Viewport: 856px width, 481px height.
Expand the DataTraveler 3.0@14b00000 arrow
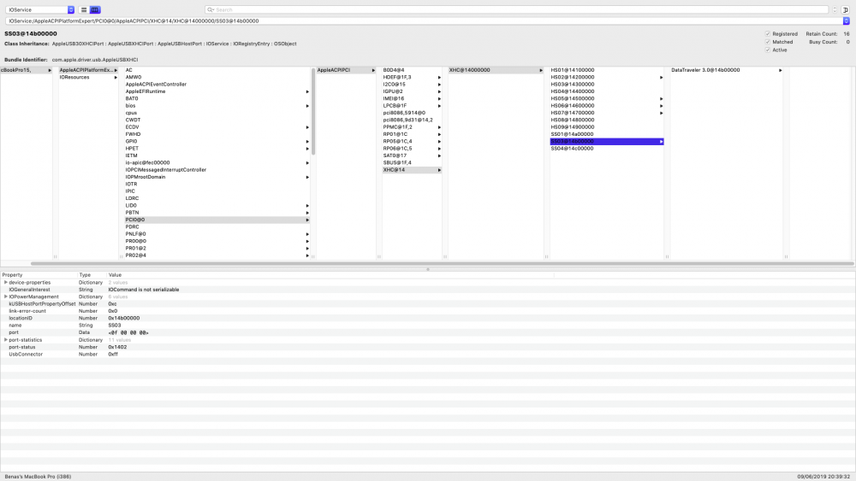(x=780, y=70)
